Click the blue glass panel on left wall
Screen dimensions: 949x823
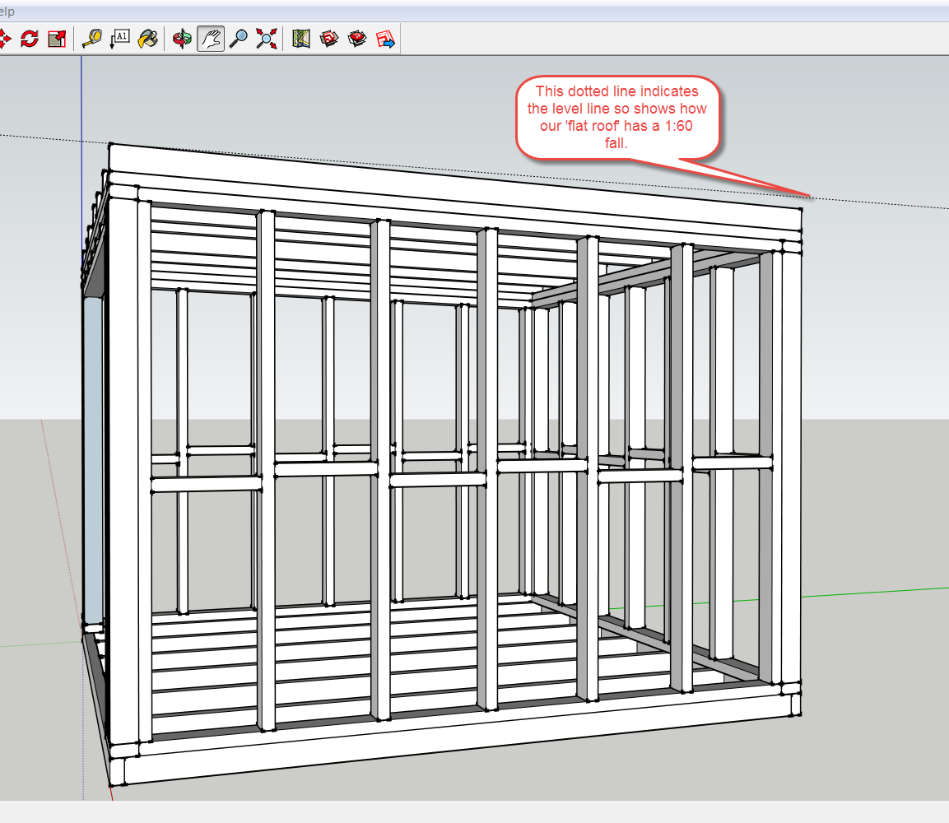pos(93,461)
